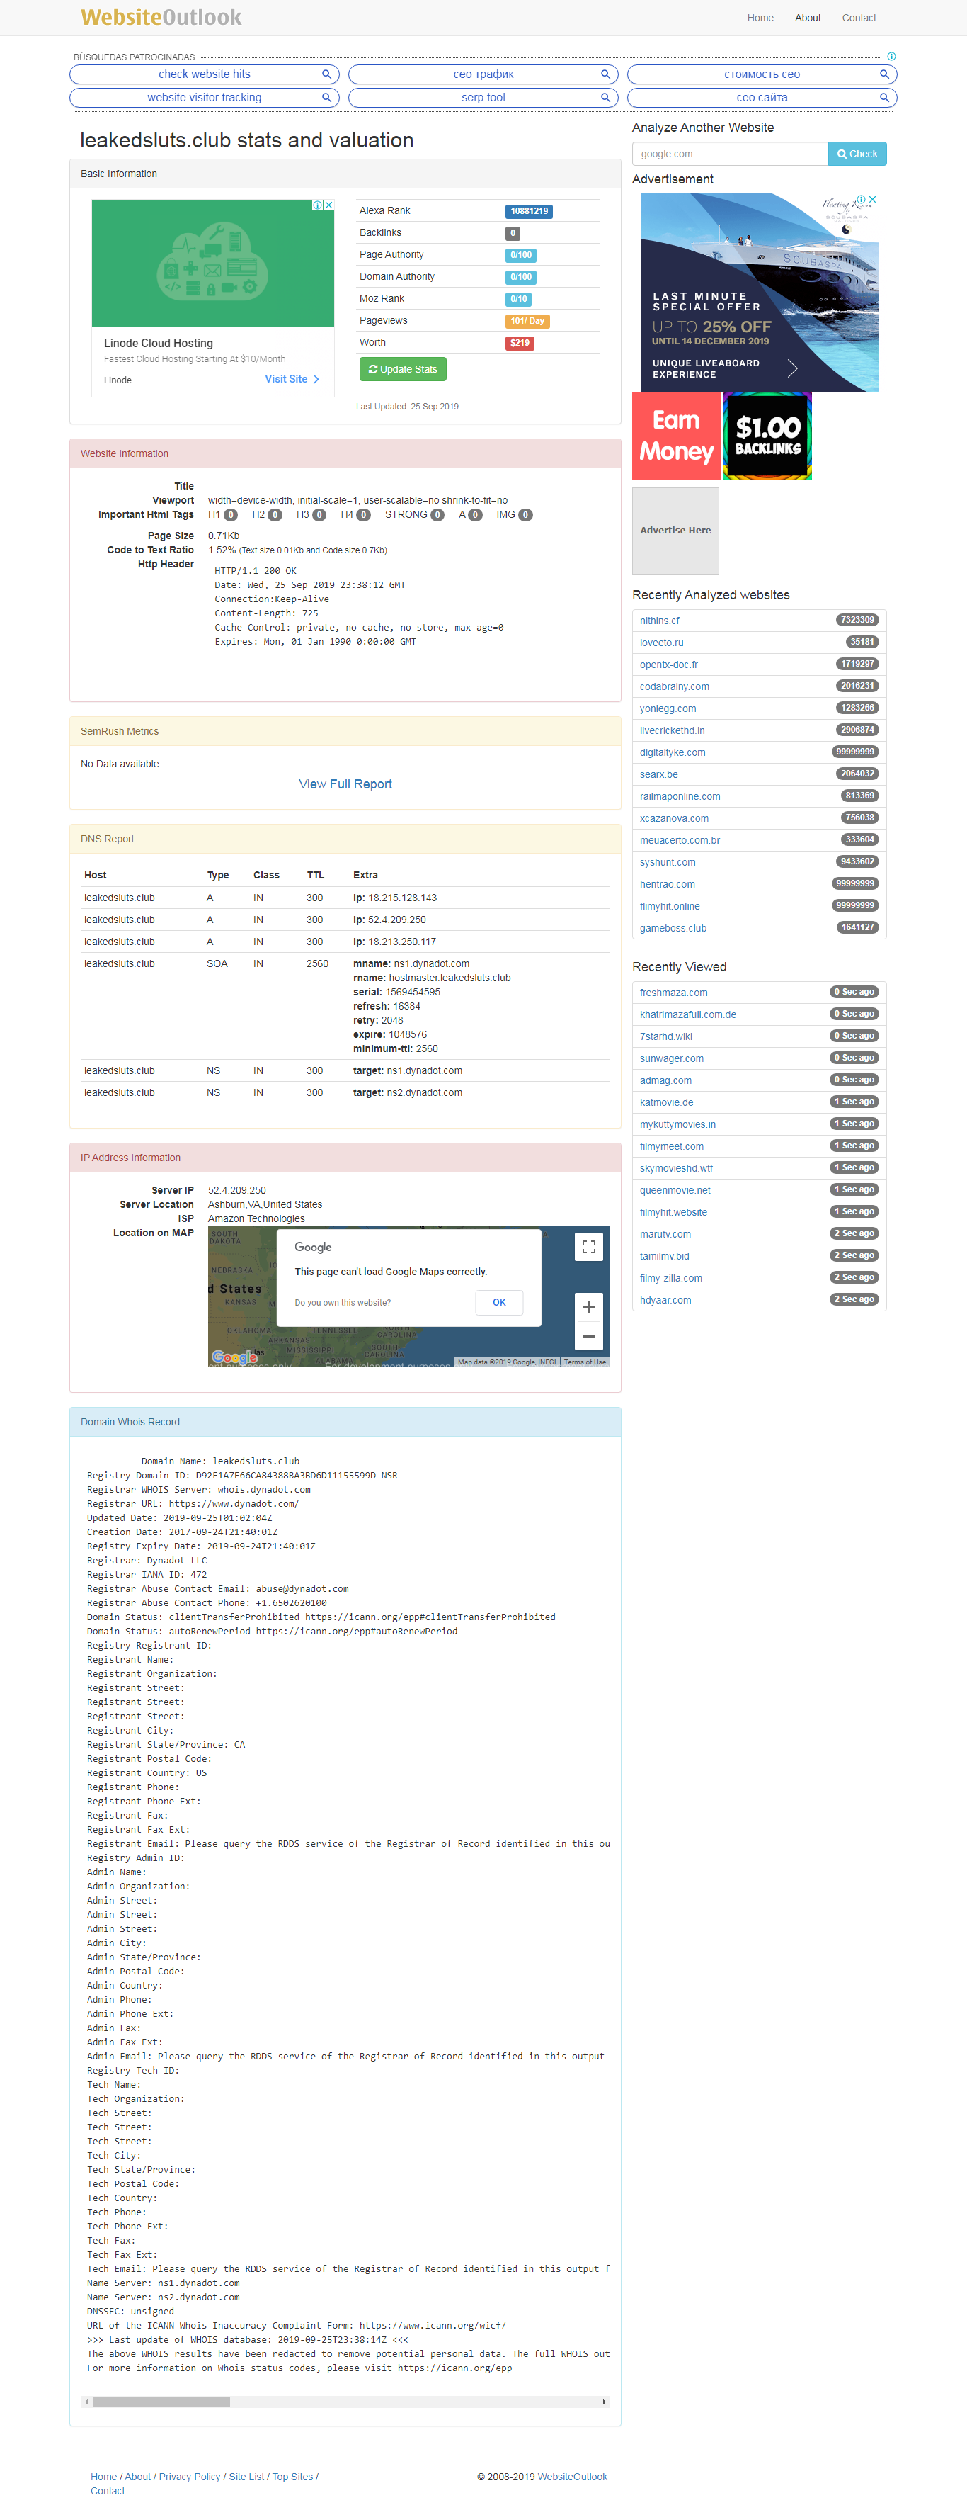
Task: Open hentrao.com link
Action: (x=667, y=884)
